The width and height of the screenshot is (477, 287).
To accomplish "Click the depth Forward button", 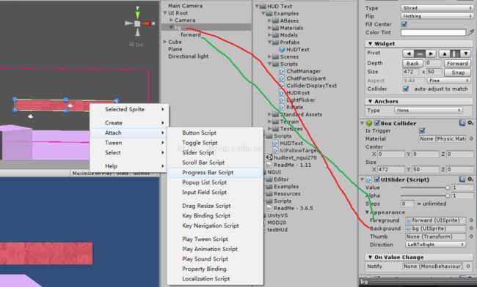I will tap(457, 64).
